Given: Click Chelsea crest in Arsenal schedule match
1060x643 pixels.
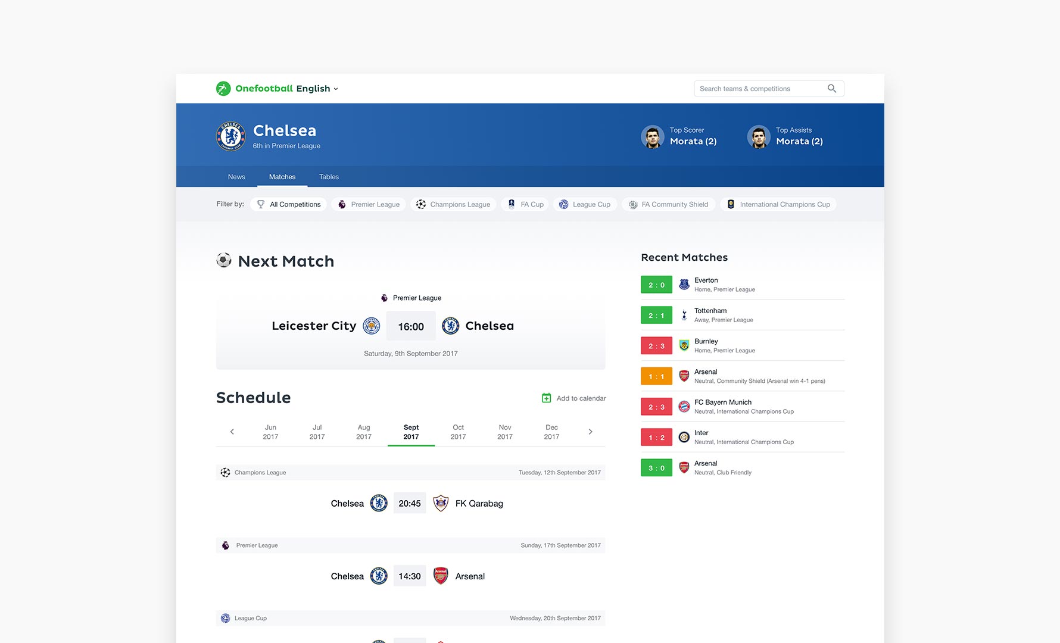Looking at the screenshot, I should pos(379,576).
